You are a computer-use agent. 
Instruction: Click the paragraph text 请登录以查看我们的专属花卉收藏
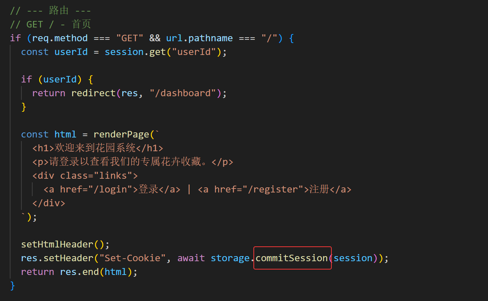[130, 162]
